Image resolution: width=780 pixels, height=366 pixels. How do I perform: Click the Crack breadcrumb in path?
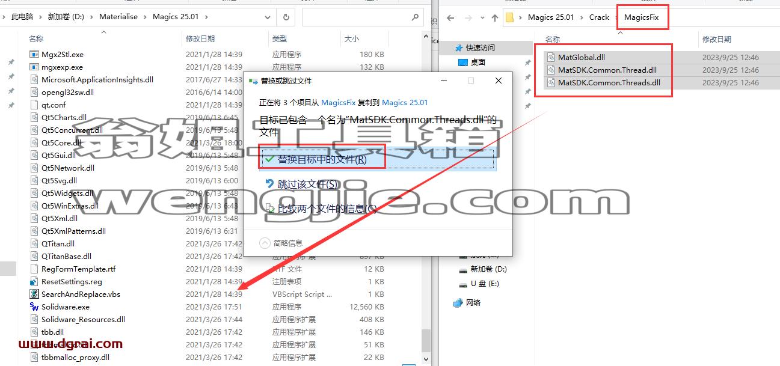599,17
